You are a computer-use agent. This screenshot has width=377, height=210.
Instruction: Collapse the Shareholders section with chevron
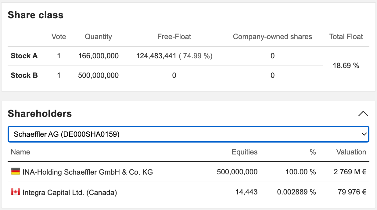pyautogui.click(x=363, y=114)
